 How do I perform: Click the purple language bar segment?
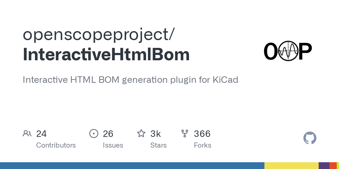(x=324, y=166)
